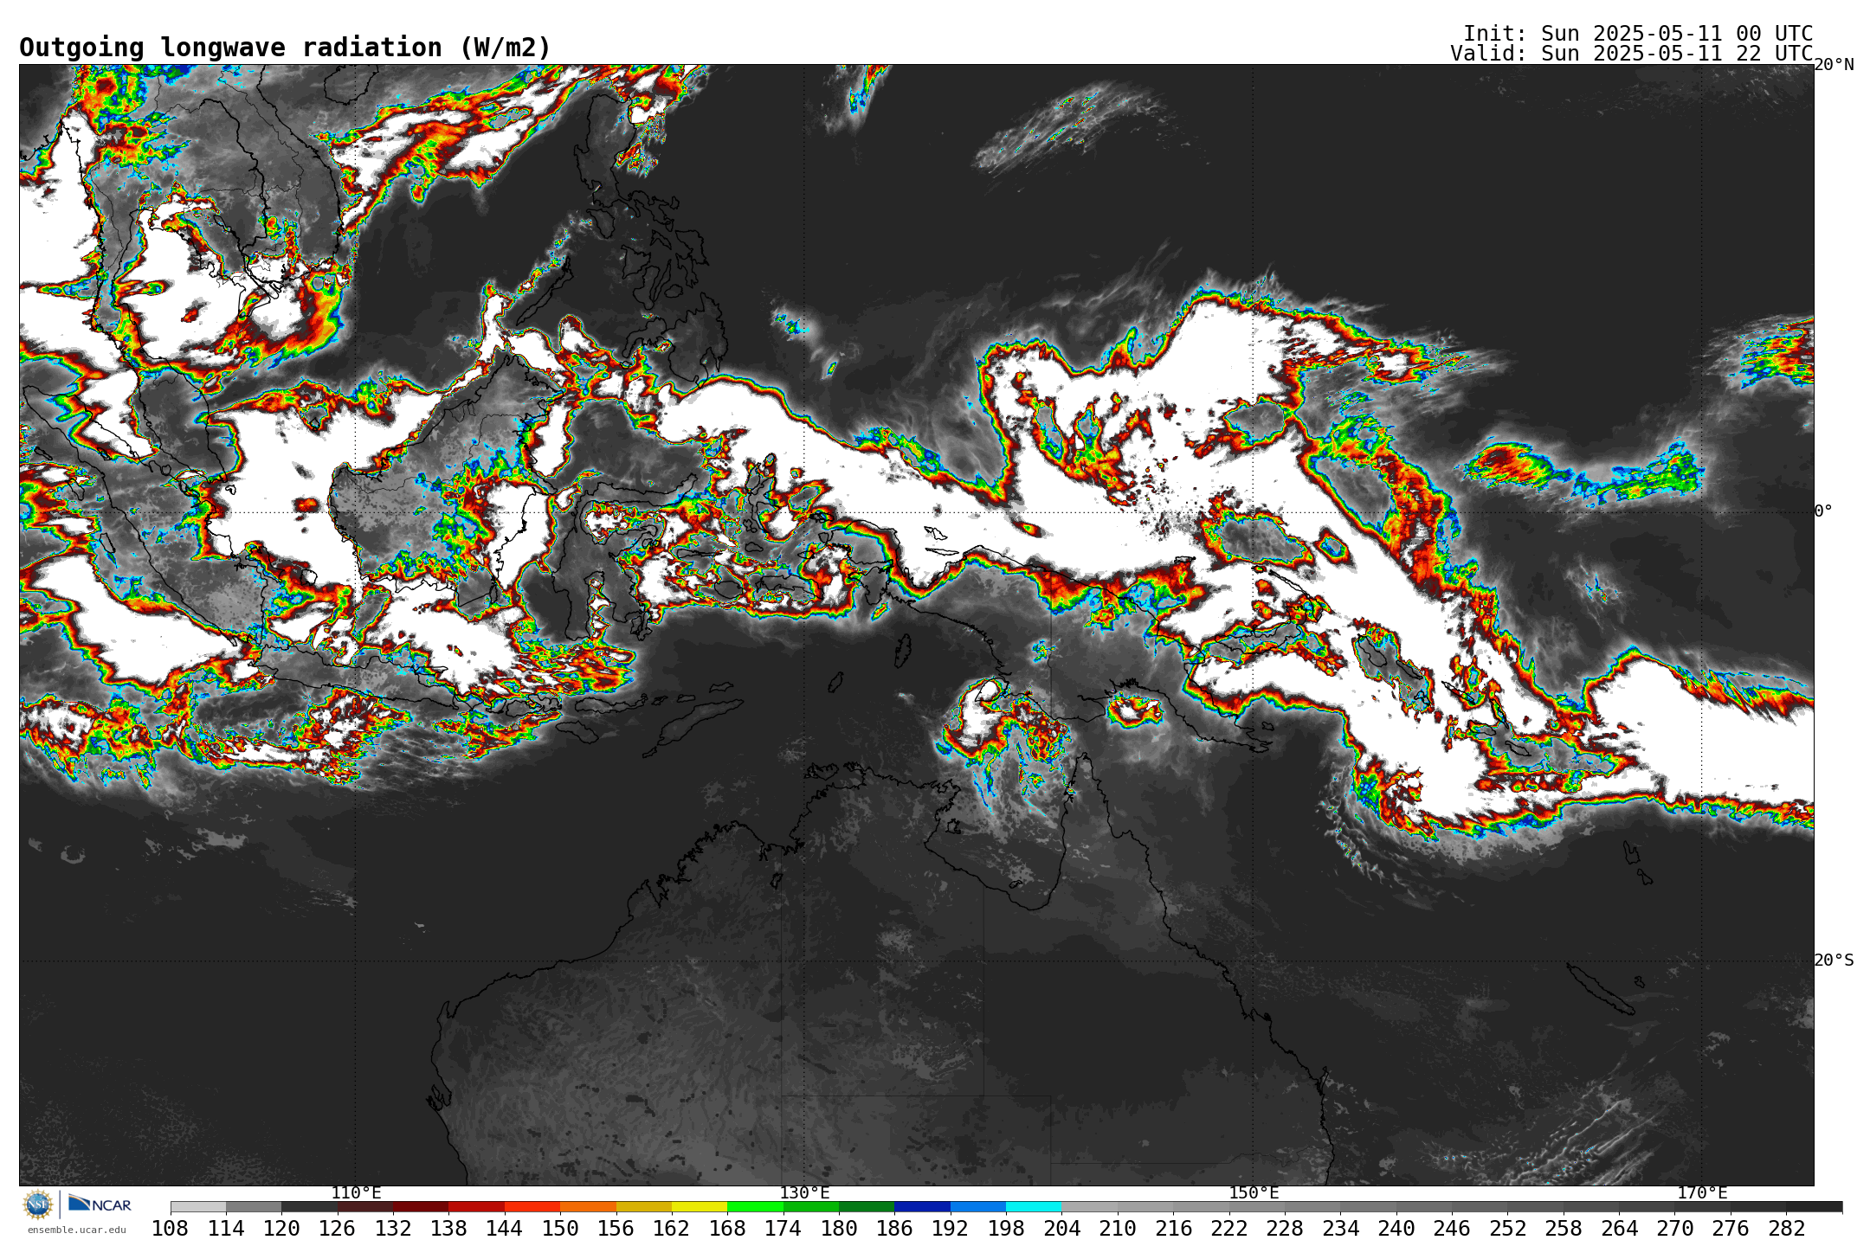The width and height of the screenshot is (1870, 1240).
Task: Pick the light gray colorbar swatch at 108
Action: (x=198, y=1206)
